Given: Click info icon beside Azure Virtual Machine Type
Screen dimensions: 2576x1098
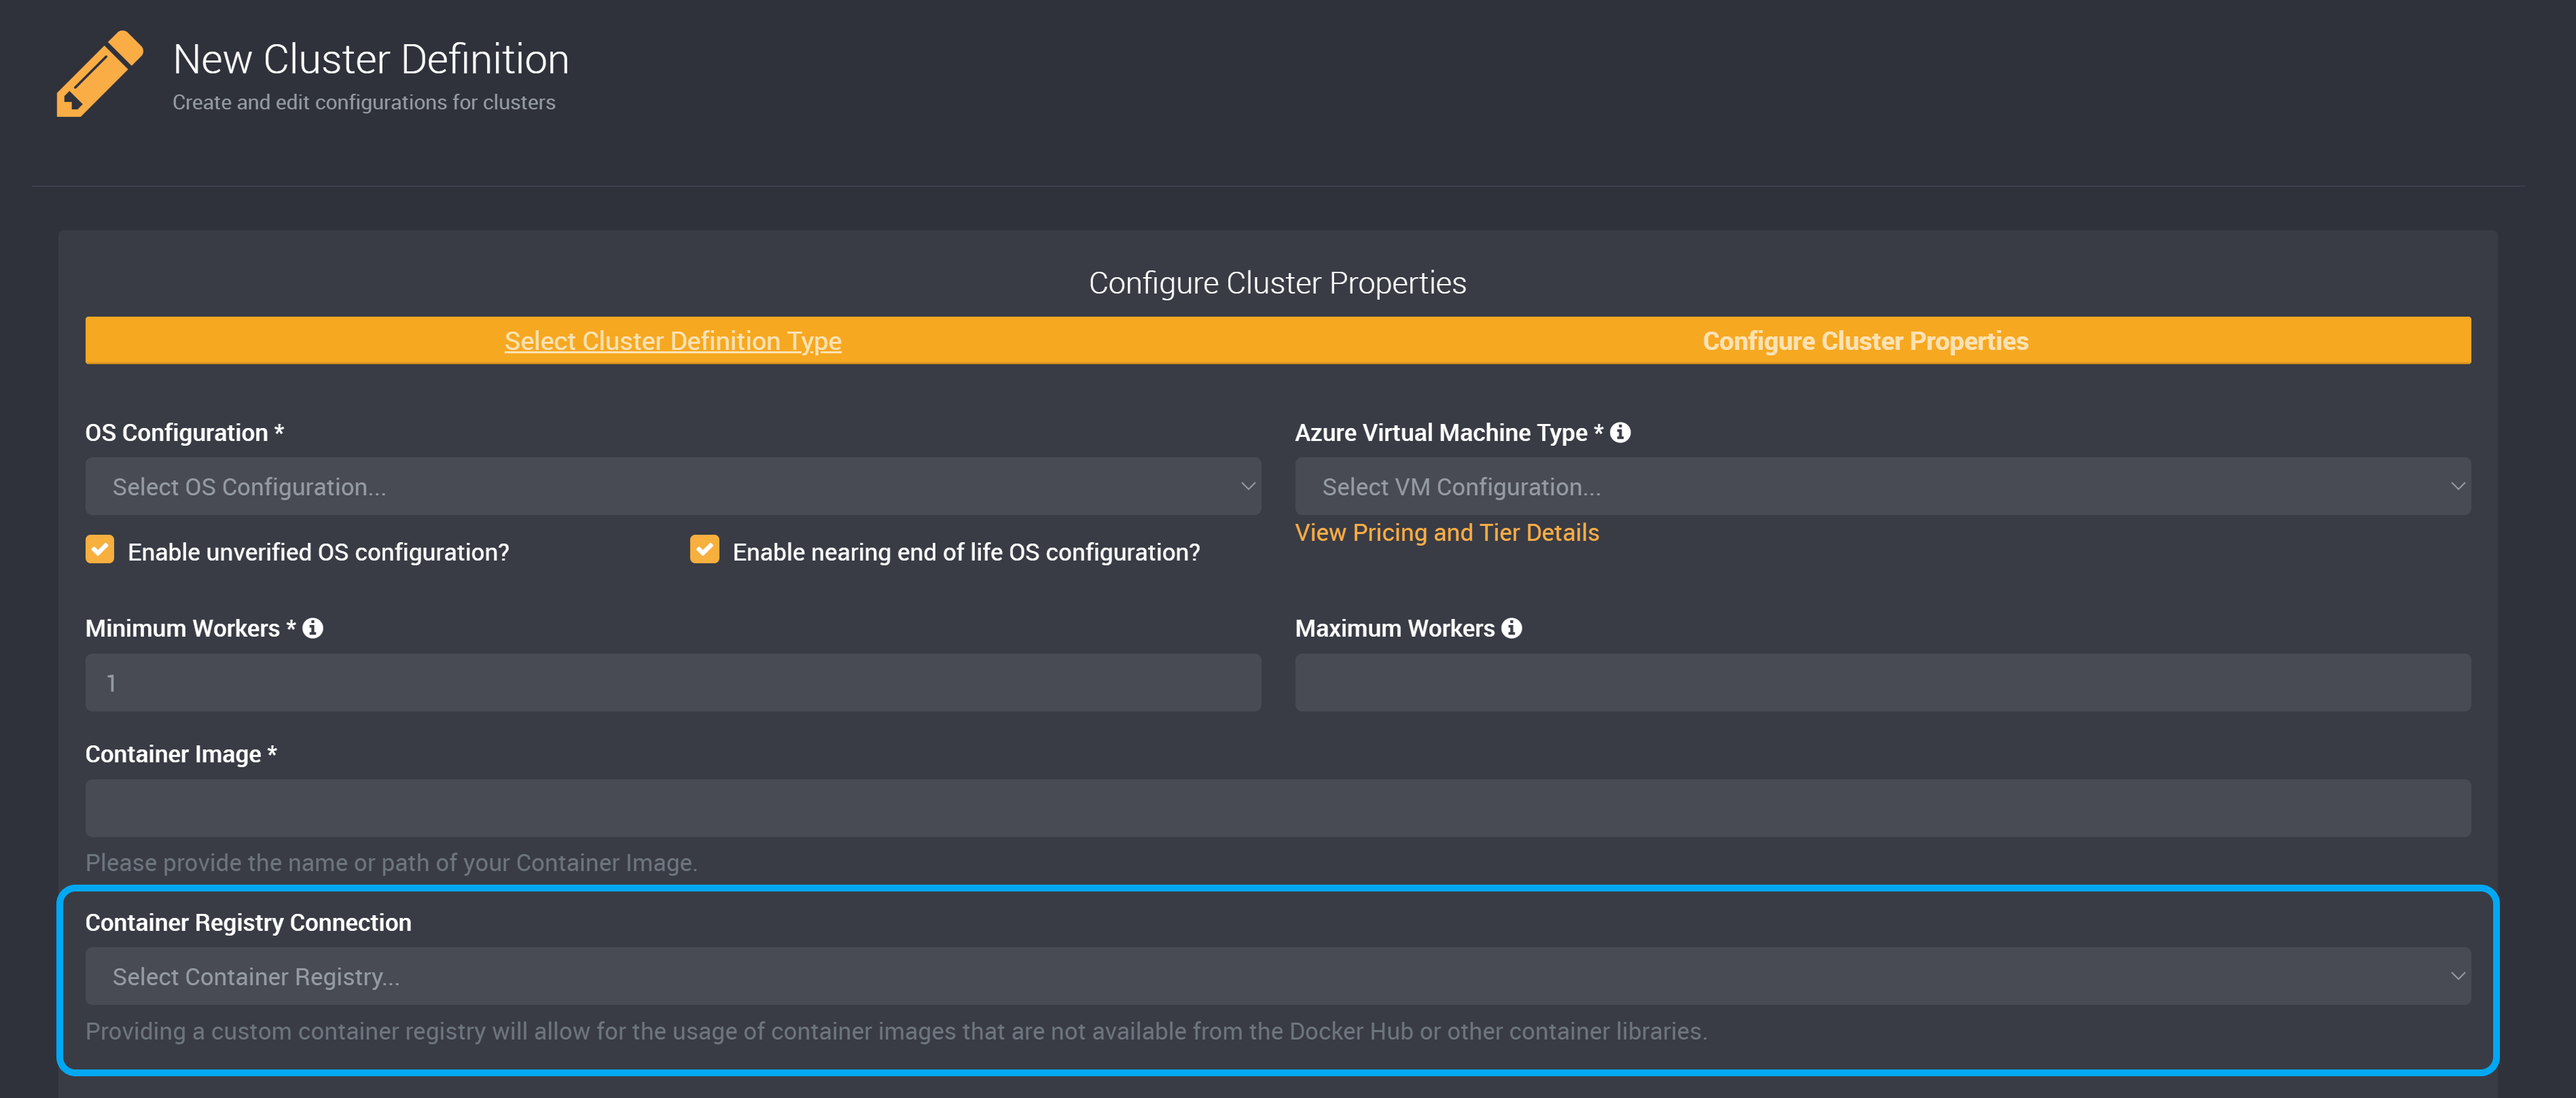Looking at the screenshot, I should click(1620, 432).
